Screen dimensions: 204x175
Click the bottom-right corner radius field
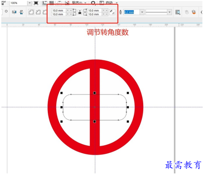[94, 14]
